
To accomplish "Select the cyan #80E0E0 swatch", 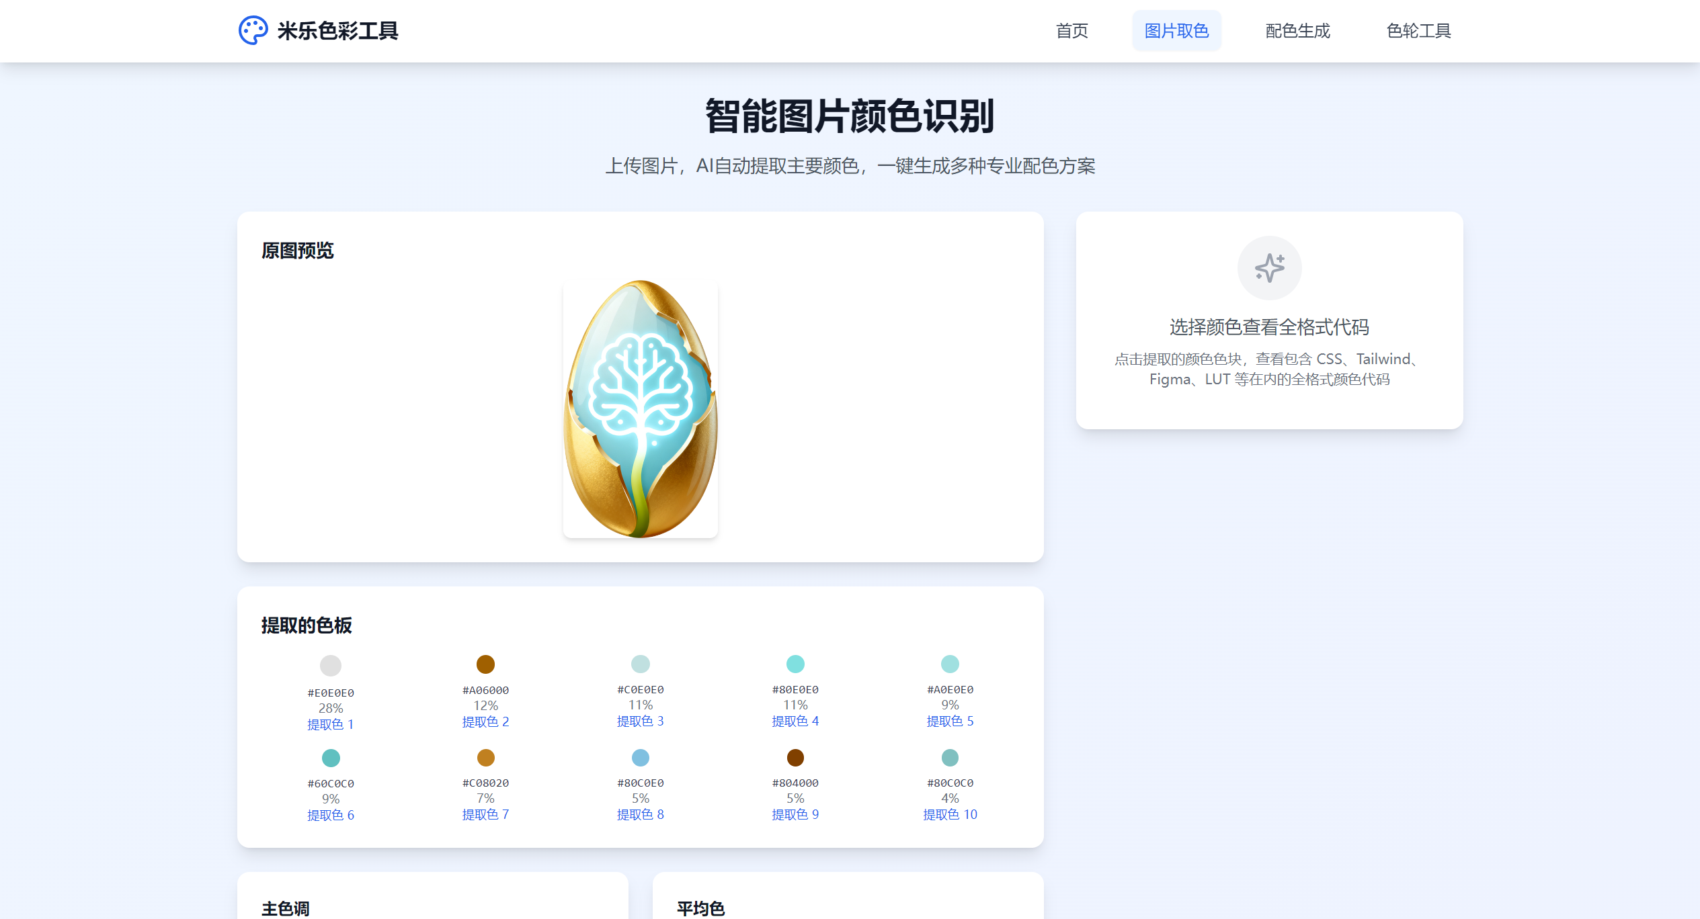I will pos(795,664).
